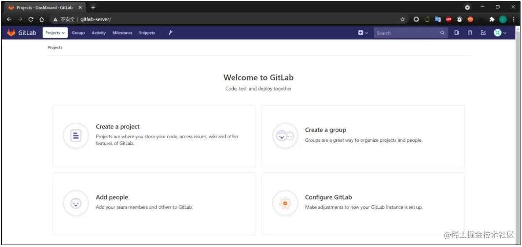
Task: Open the To-Do list checkmark icon
Action: 483,33
